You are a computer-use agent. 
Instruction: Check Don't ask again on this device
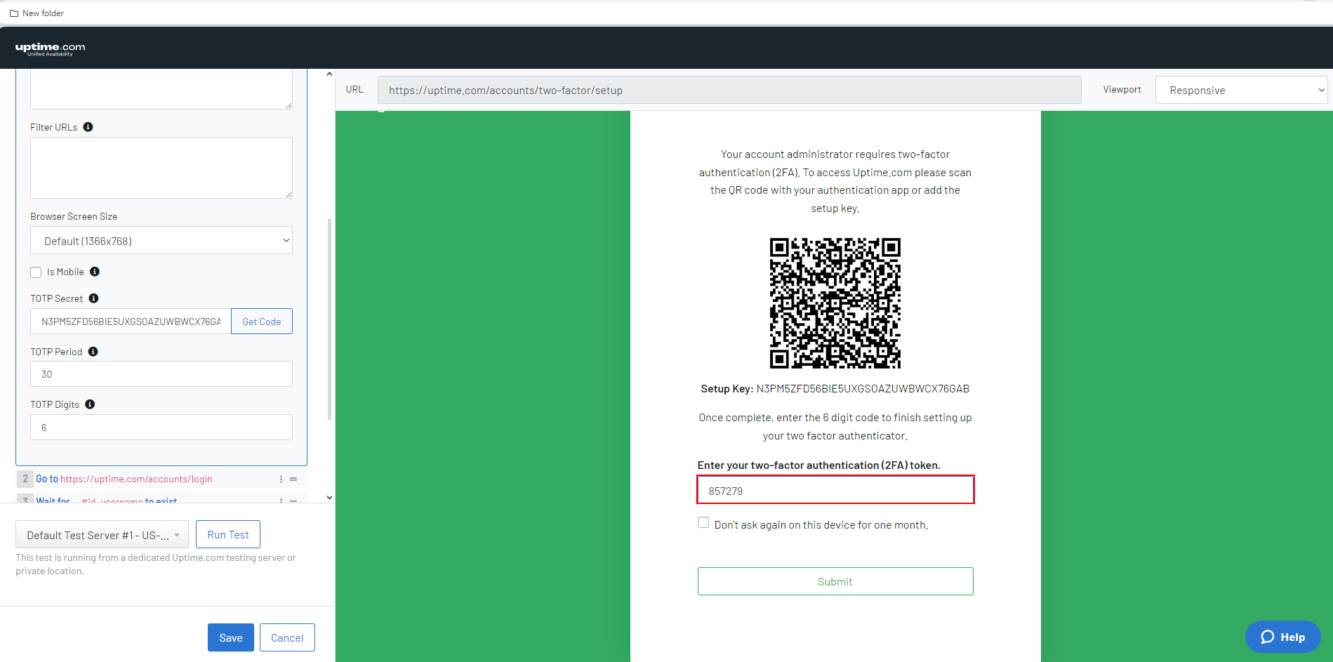click(x=703, y=522)
